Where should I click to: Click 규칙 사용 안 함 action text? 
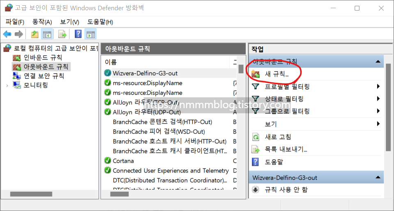tap(286, 190)
